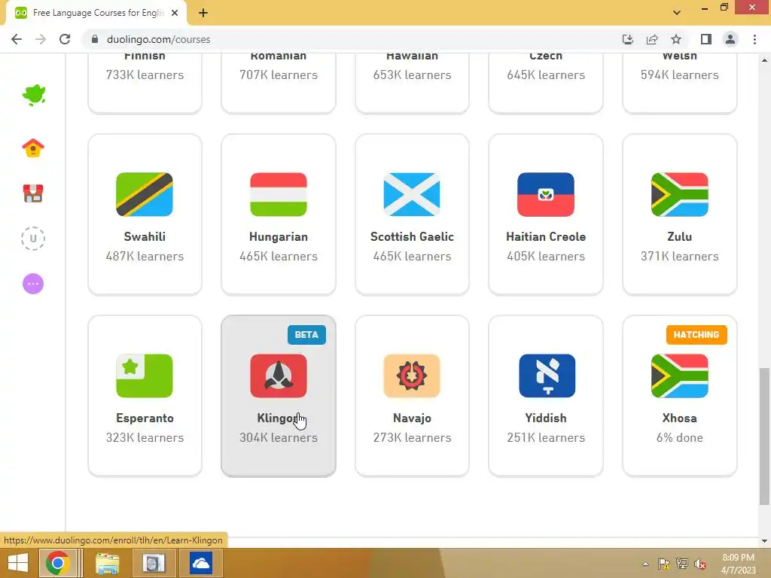The height and width of the screenshot is (578, 771).
Task: Click the Haitian Creole course name
Action: click(x=546, y=236)
